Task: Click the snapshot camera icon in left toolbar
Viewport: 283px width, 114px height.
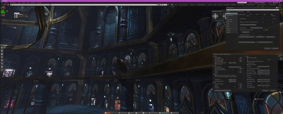Action: (x=2, y=67)
